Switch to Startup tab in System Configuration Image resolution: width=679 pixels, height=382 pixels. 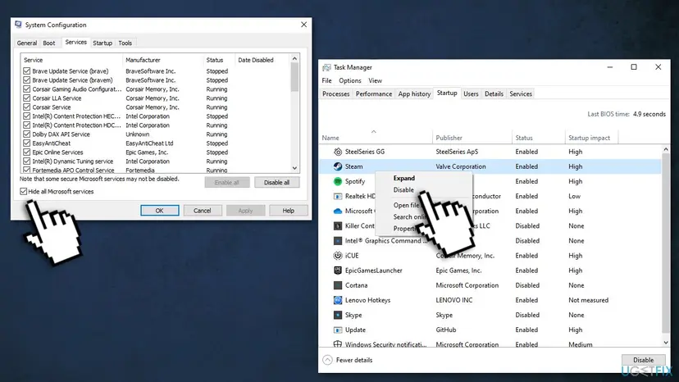coord(103,43)
